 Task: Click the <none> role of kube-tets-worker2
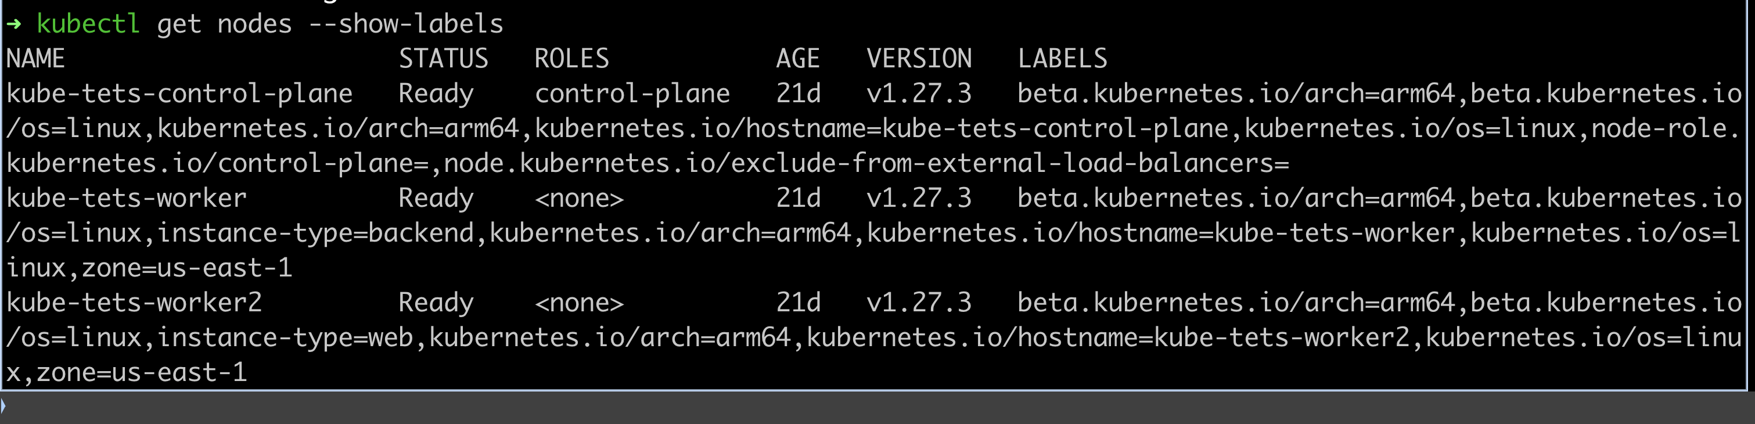click(x=579, y=303)
